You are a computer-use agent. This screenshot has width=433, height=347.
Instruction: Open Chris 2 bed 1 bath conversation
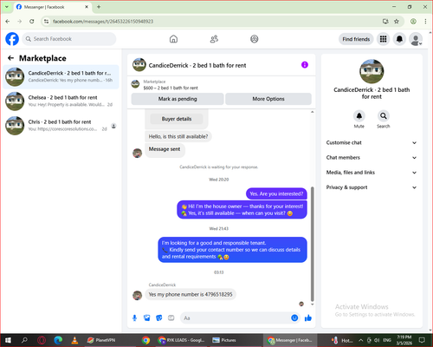click(61, 126)
